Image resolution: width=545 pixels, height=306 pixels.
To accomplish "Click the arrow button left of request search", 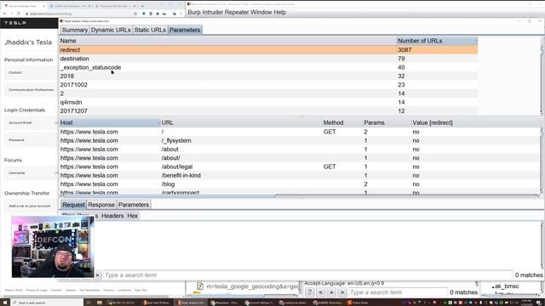I will [98, 275].
